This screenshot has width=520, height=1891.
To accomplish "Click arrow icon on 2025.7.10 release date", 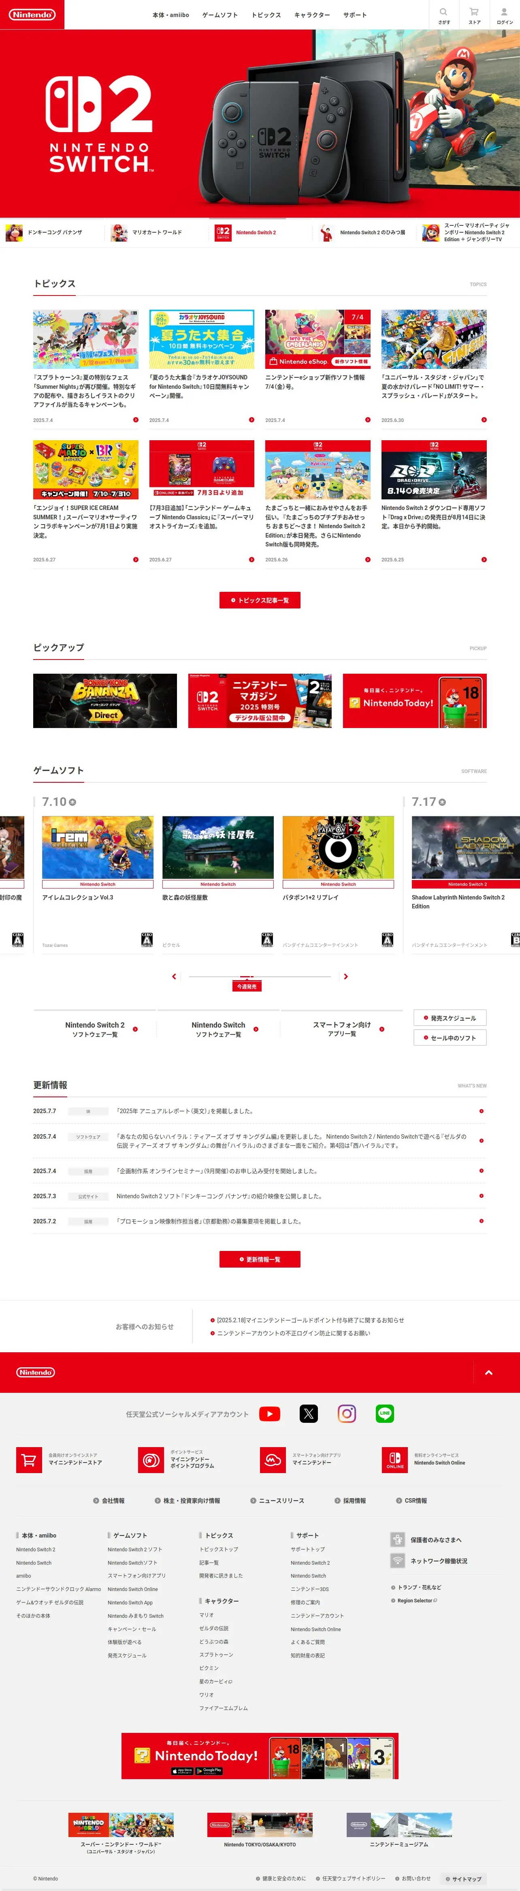I will tap(72, 802).
